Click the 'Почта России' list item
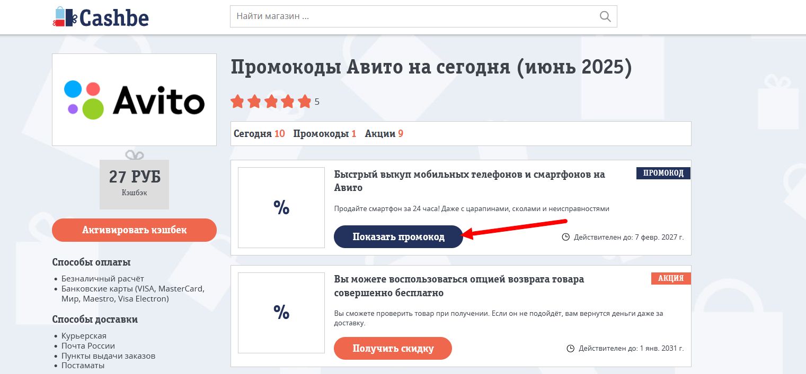The height and width of the screenshot is (374, 806). (88, 346)
